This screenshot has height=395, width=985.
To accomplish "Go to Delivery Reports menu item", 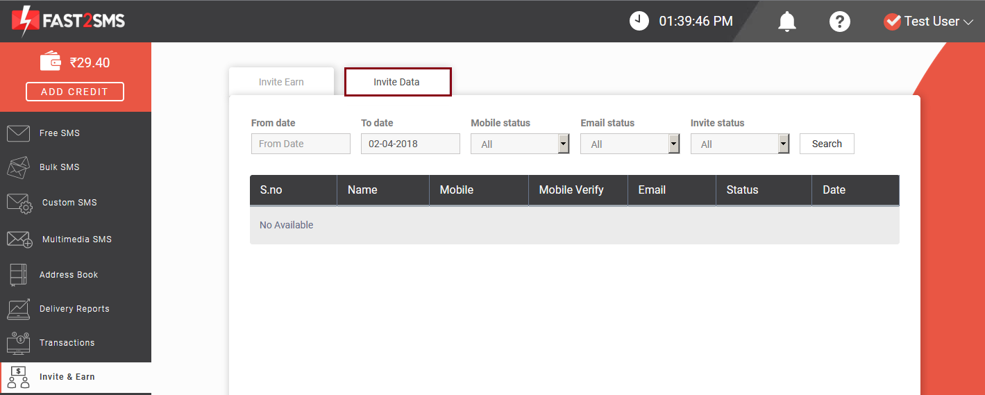I will click(x=76, y=309).
